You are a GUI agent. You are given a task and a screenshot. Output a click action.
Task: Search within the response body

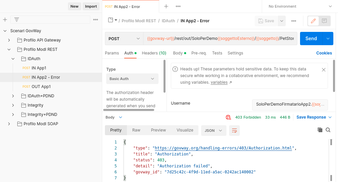point(328,130)
